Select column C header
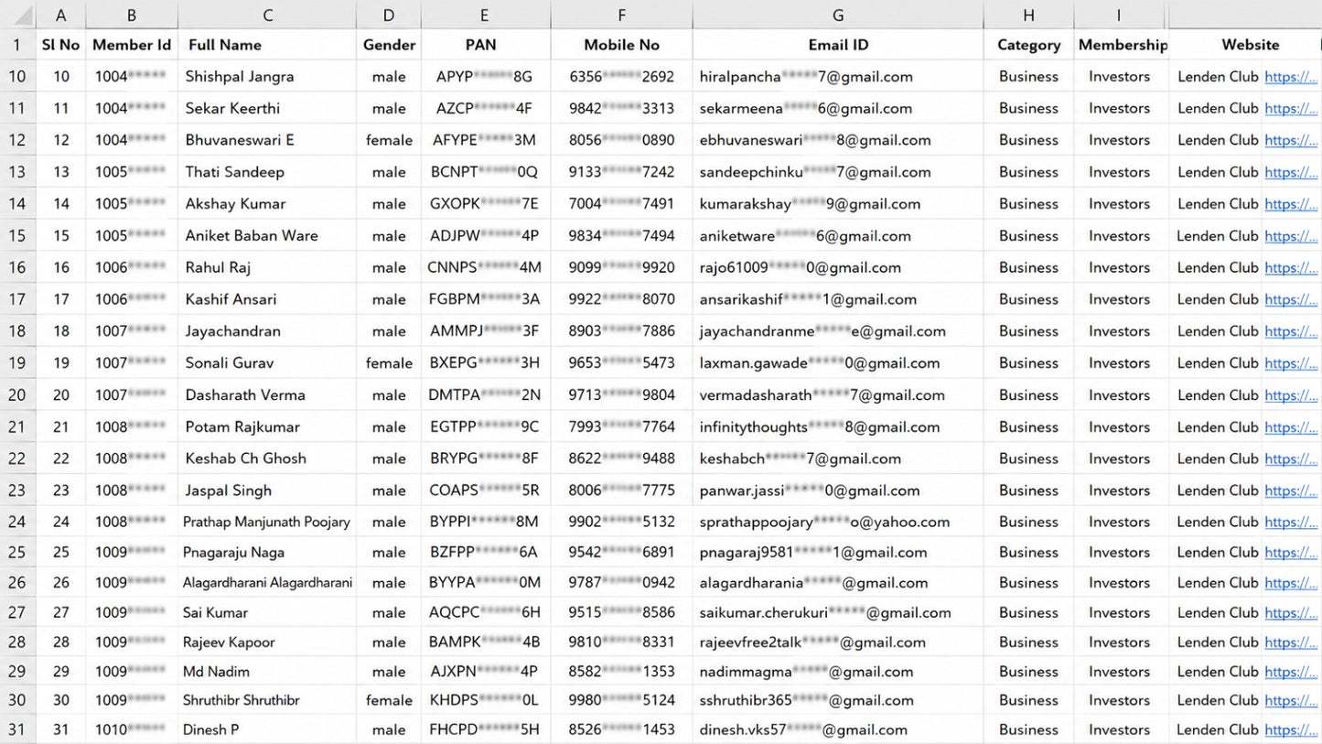This screenshot has height=744, width=1322. point(267,15)
